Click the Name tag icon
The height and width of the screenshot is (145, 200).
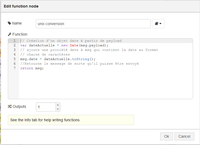9,23
